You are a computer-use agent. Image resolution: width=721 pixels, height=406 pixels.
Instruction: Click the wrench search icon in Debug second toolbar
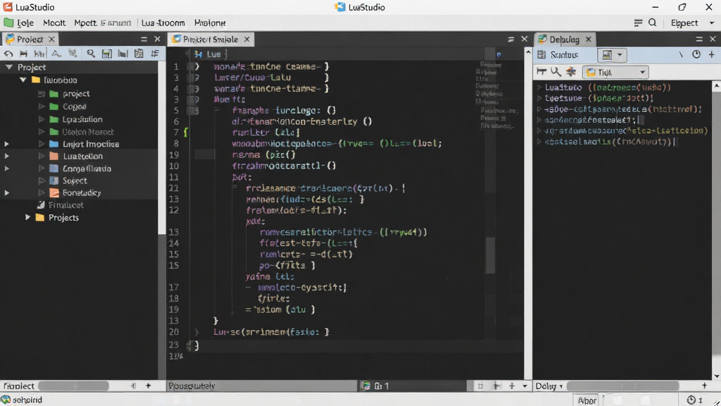point(556,72)
